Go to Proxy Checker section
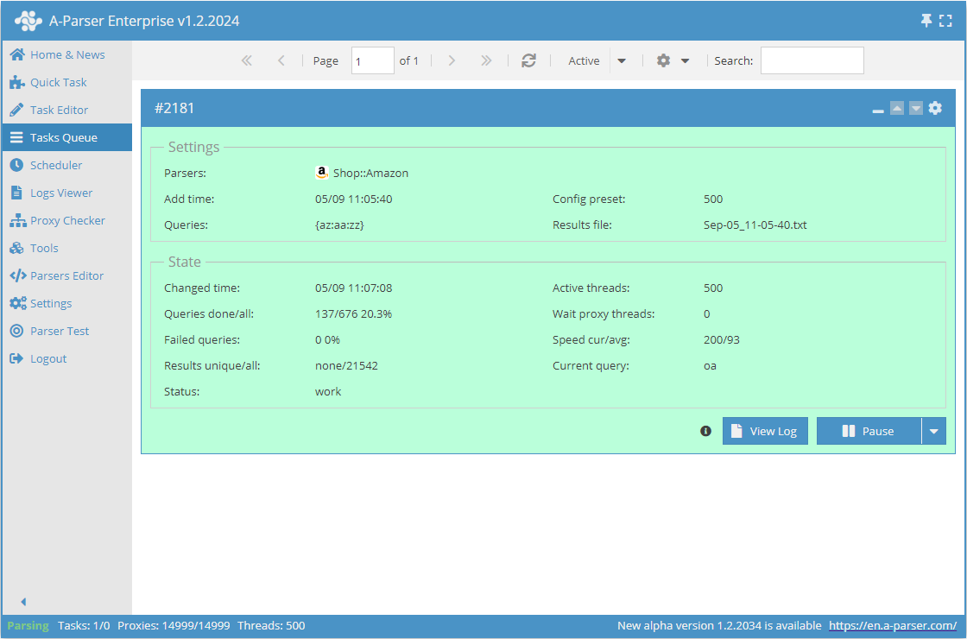Screen dimensions: 967x639 [x=67, y=220]
